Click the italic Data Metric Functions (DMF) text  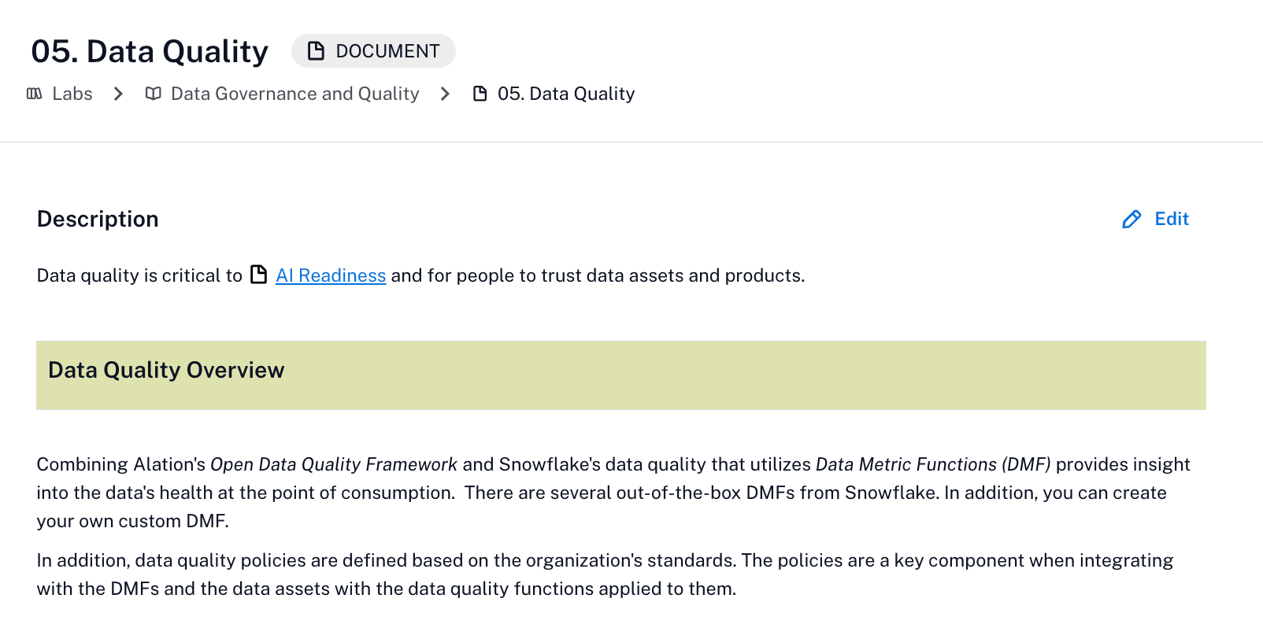pyautogui.click(x=933, y=464)
